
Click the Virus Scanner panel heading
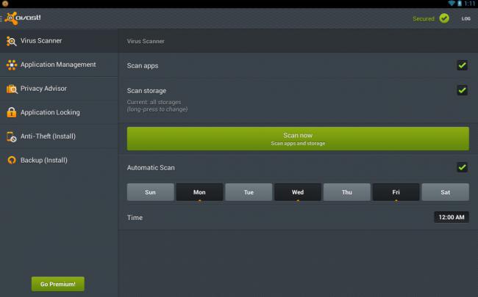146,41
